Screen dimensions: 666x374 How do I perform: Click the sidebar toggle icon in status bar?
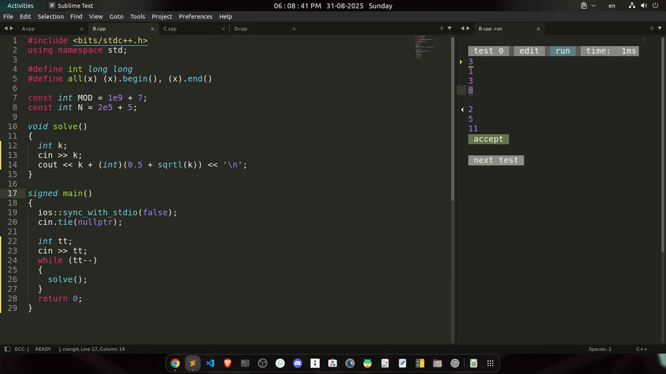tap(7, 349)
